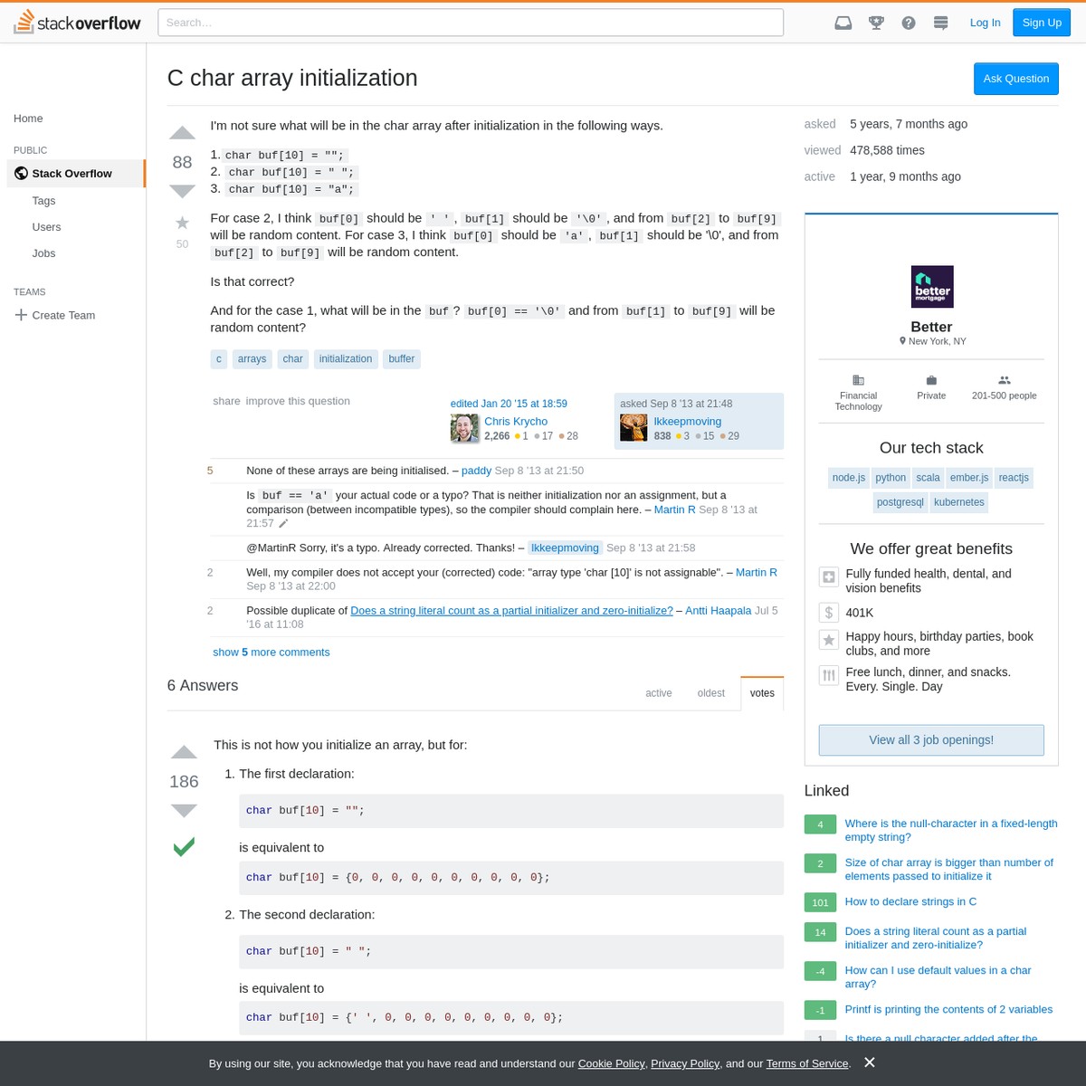Close the cookie policy banner
Image resolution: width=1086 pixels, height=1086 pixels.
(870, 1062)
